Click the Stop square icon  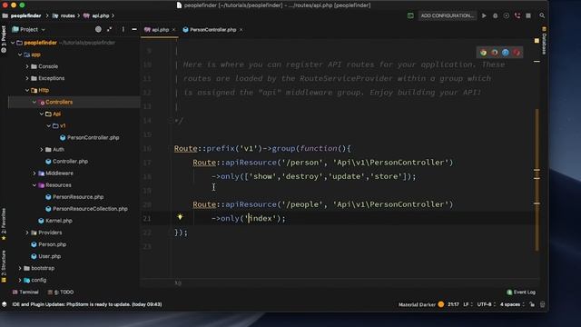pos(528,15)
